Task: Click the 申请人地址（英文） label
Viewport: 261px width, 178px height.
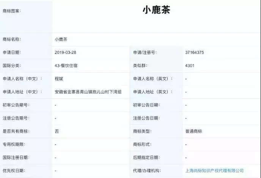Action: tap(153, 92)
